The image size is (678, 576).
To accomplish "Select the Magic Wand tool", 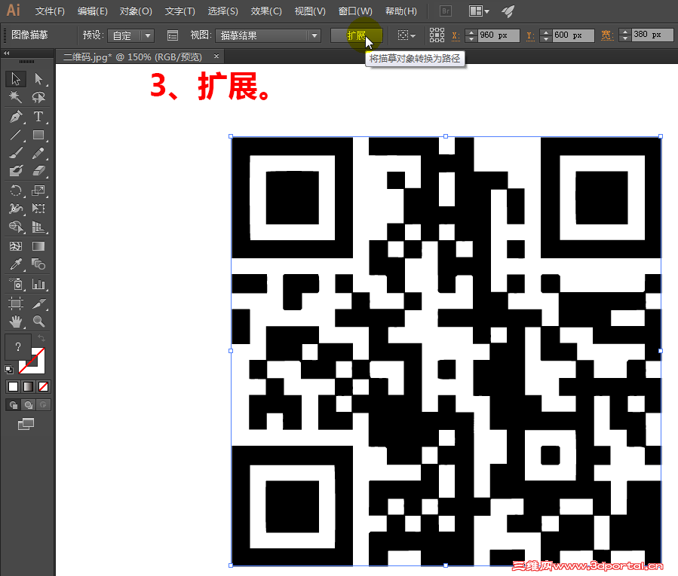I will pyautogui.click(x=16, y=97).
